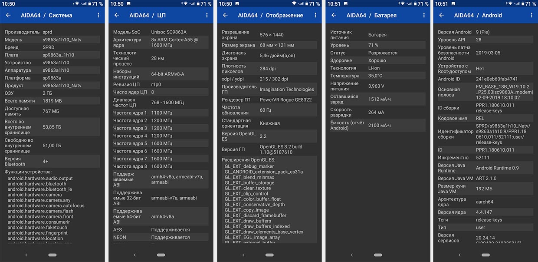The height and width of the screenshot is (262, 538).
Task: Select Скорость разрядки 264 мА row
Action: point(377,112)
